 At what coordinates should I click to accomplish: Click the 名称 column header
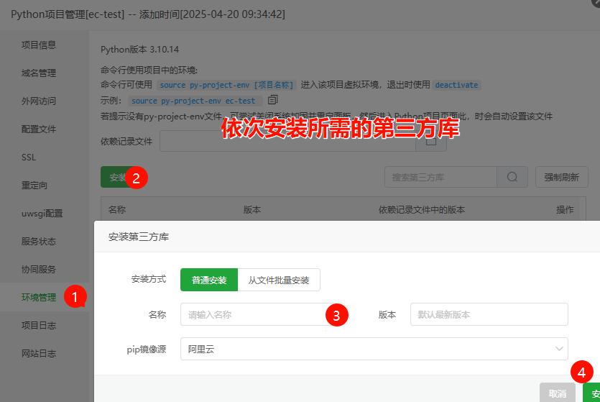click(x=117, y=209)
